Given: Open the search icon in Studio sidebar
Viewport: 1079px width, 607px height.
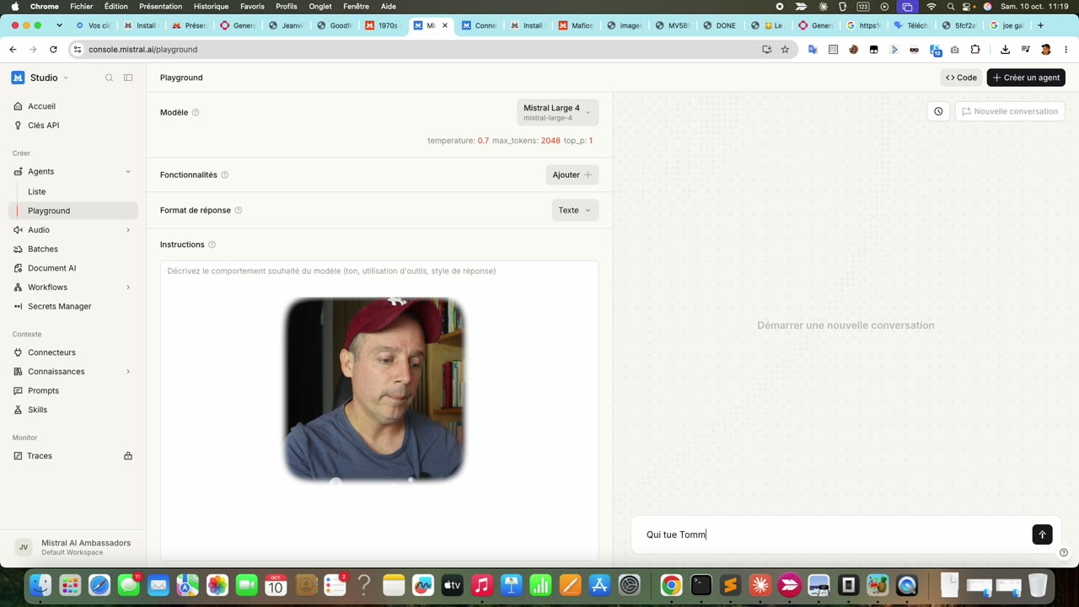Looking at the screenshot, I should tap(109, 78).
